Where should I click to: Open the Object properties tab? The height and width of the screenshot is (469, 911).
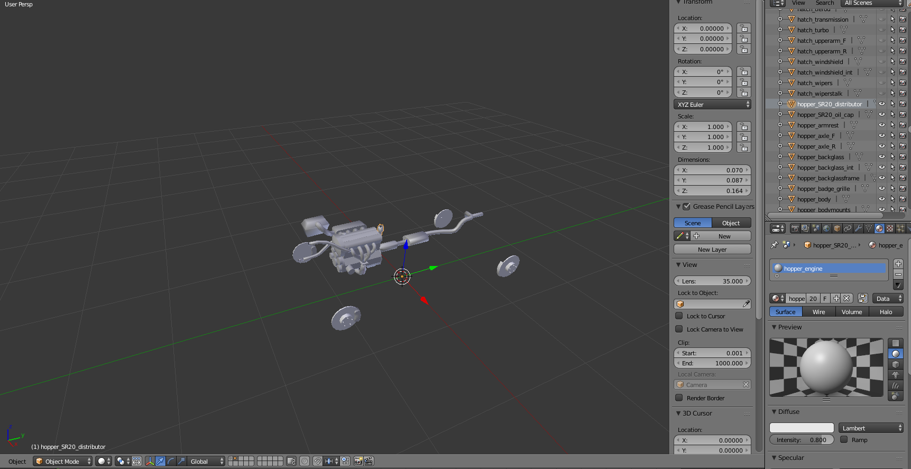837,228
